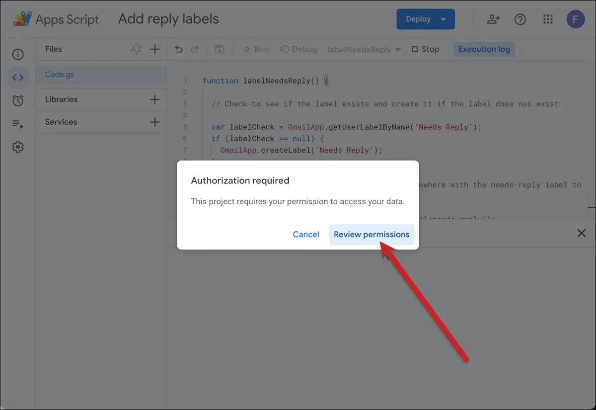Debug the selected function
596x410 pixels.
coord(298,49)
